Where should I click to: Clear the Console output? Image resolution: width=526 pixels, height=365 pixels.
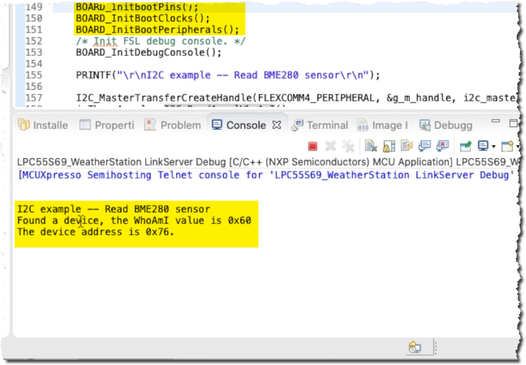(371, 146)
